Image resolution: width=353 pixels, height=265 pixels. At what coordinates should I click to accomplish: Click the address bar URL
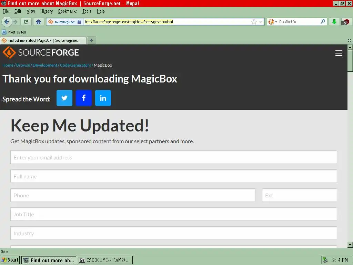(129, 22)
